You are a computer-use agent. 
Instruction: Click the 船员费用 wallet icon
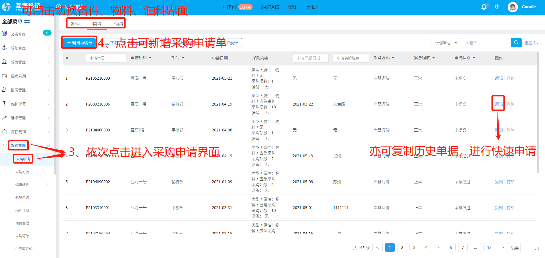(4, 76)
